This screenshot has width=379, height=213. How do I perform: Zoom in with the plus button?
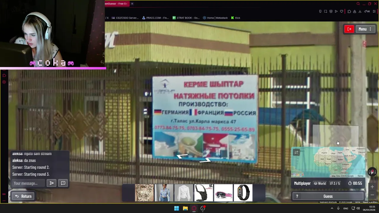[372, 187]
